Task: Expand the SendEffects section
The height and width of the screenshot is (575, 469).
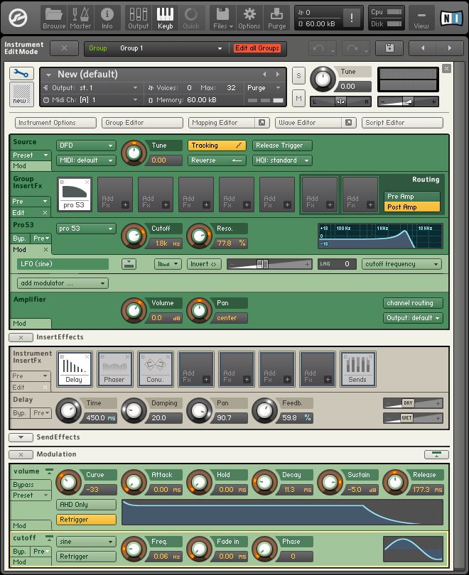Action: (21, 437)
